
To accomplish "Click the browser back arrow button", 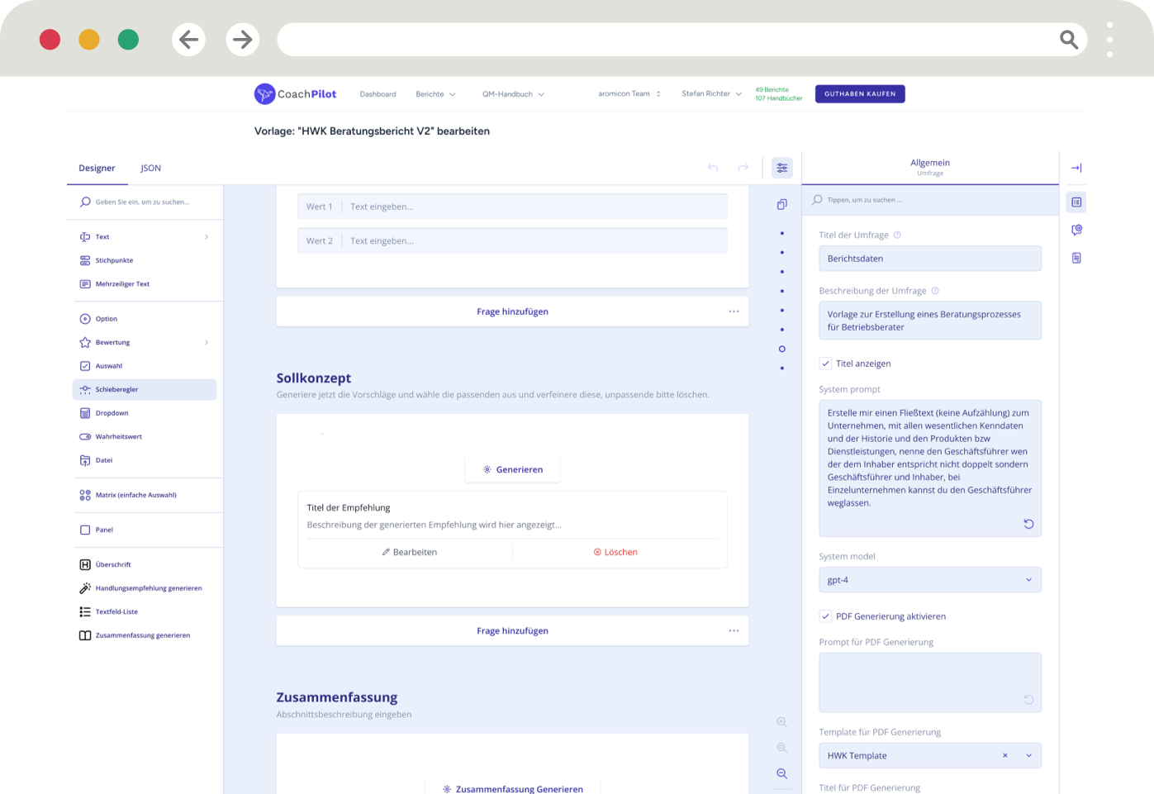I will (x=189, y=40).
